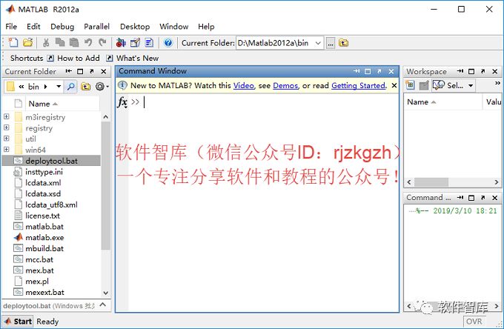Open Simulink from the toolbar icon
This screenshot has height=329, width=504.
click(121, 42)
